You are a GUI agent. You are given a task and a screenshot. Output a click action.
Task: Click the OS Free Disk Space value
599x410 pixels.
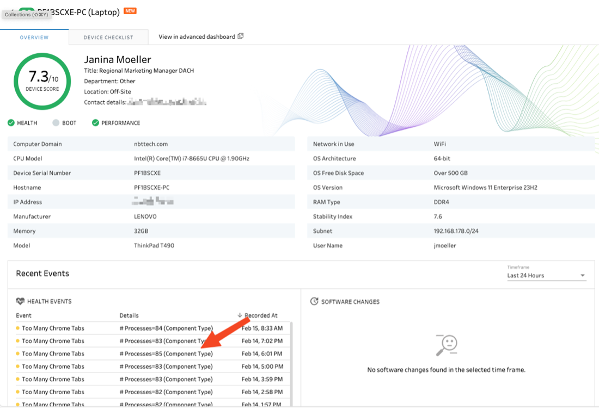click(x=451, y=173)
